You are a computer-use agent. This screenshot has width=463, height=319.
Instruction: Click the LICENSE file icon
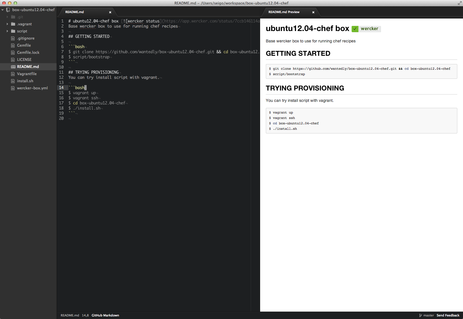(13, 59)
